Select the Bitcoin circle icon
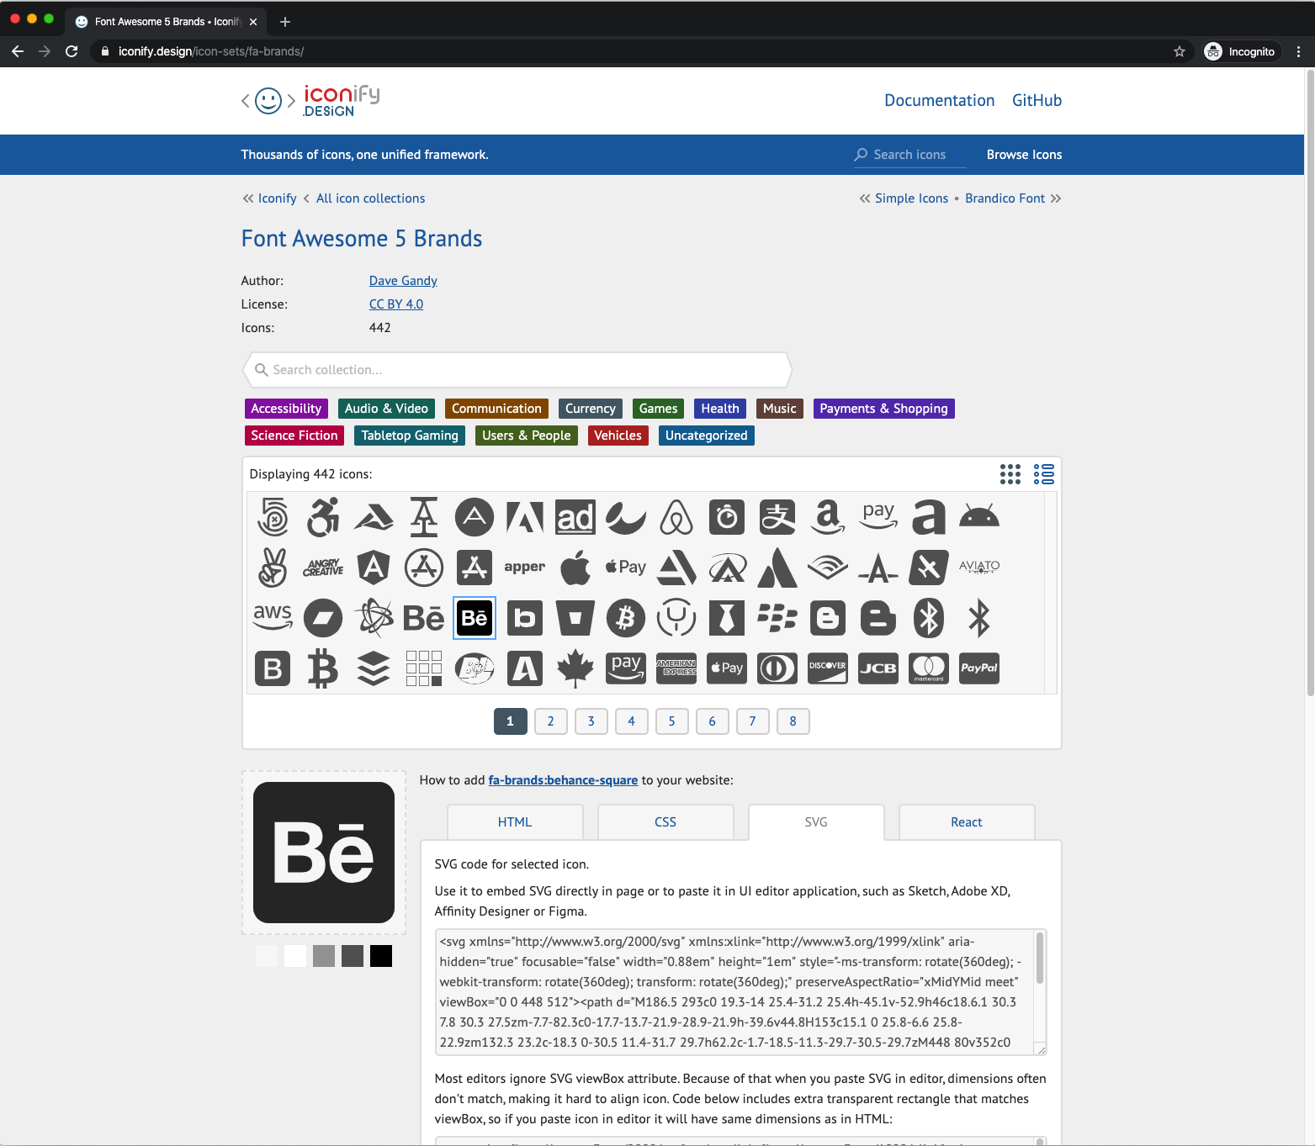This screenshot has height=1146, width=1315. [x=625, y=618]
